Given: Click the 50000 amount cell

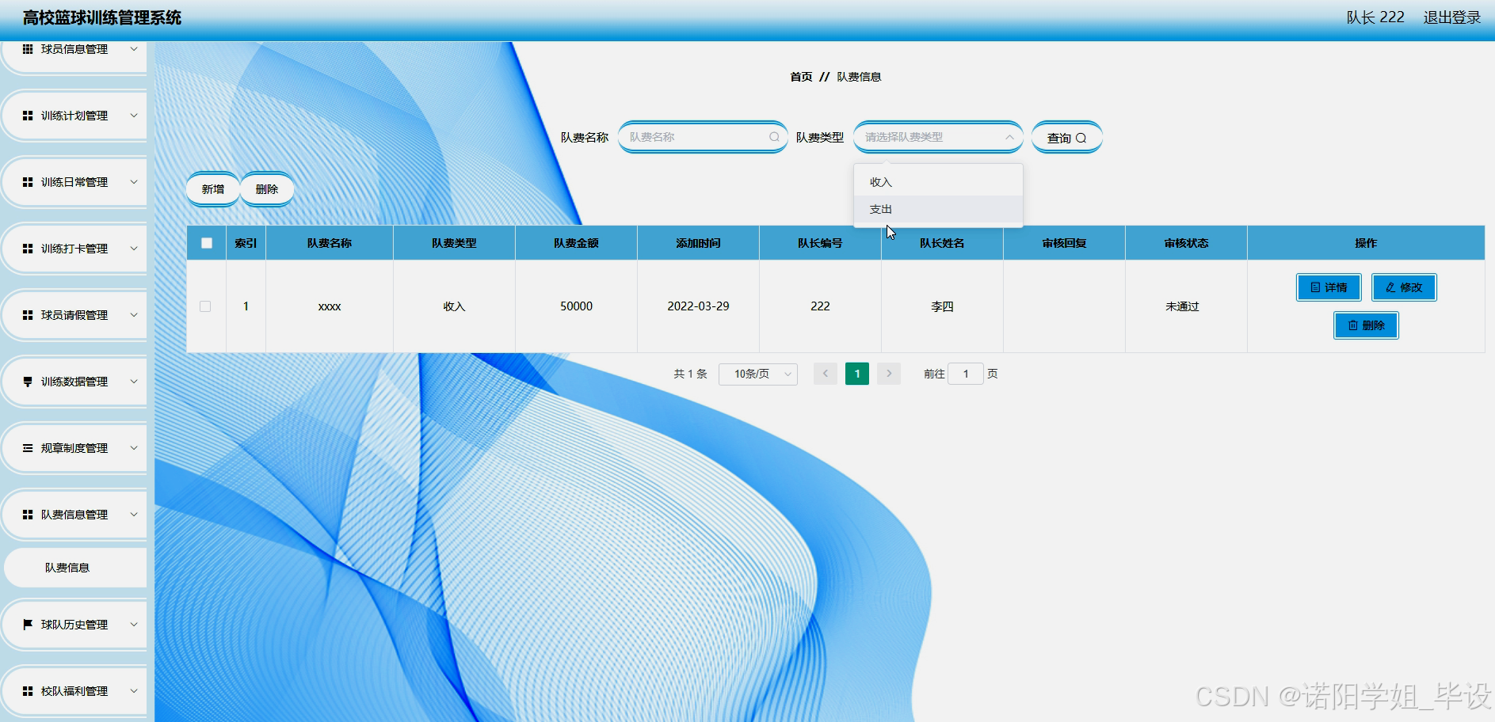Looking at the screenshot, I should coord(576,306).
